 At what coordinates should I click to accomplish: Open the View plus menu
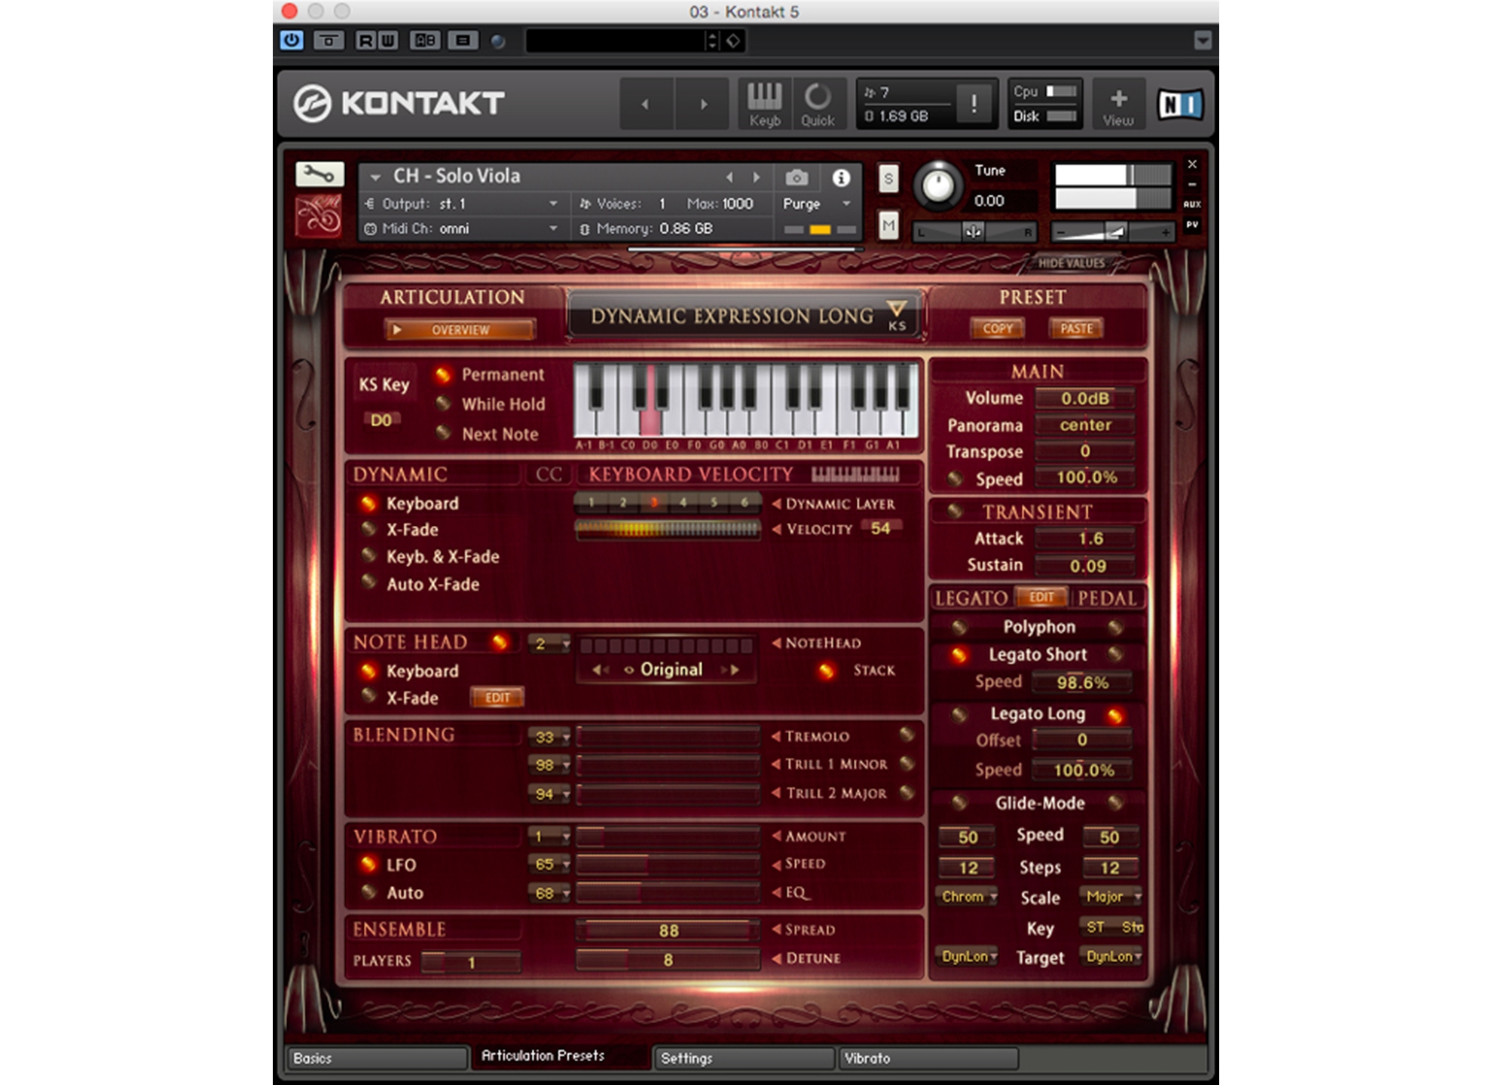1118,104
